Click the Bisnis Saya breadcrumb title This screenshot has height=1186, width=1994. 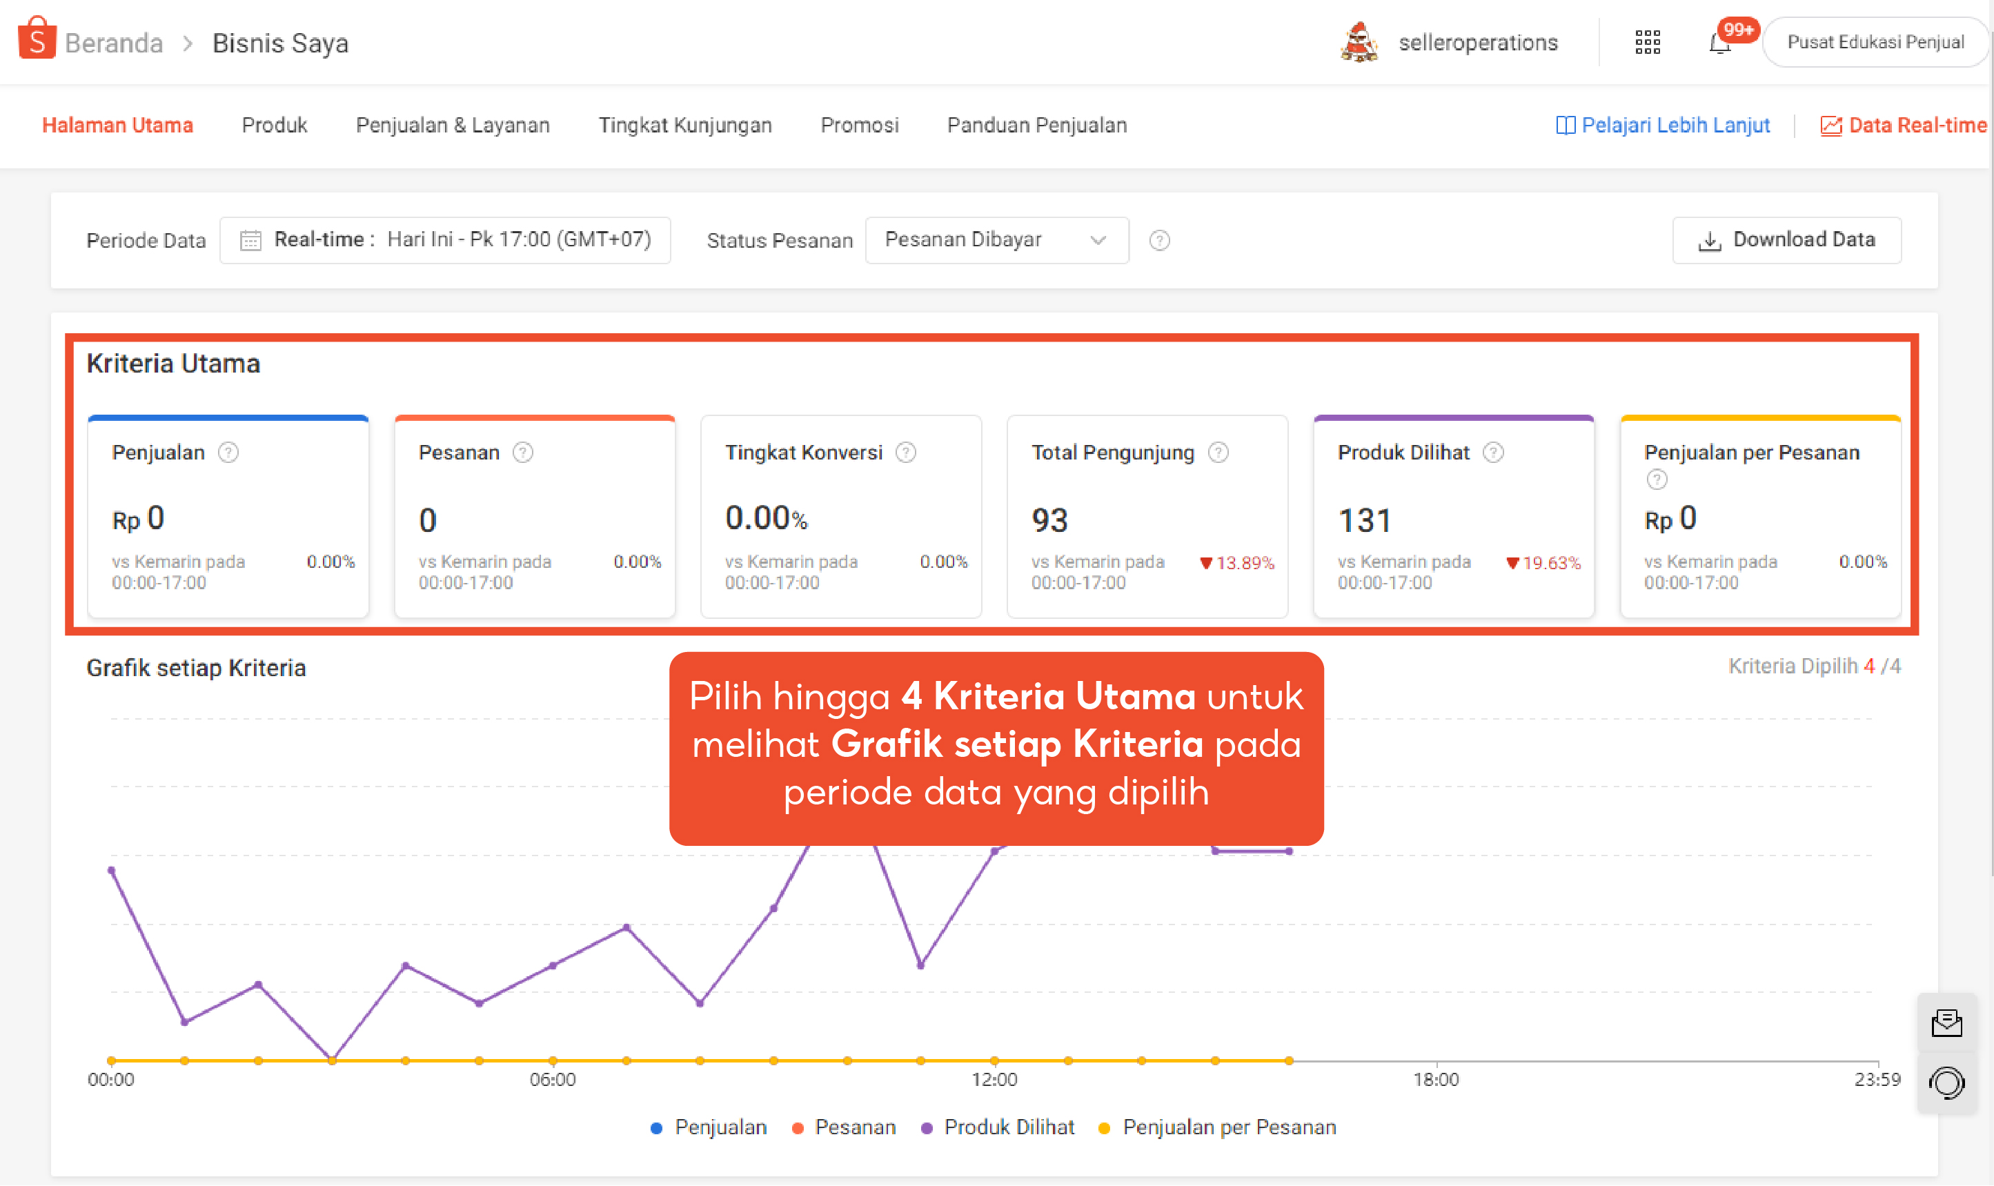(279, 43)
